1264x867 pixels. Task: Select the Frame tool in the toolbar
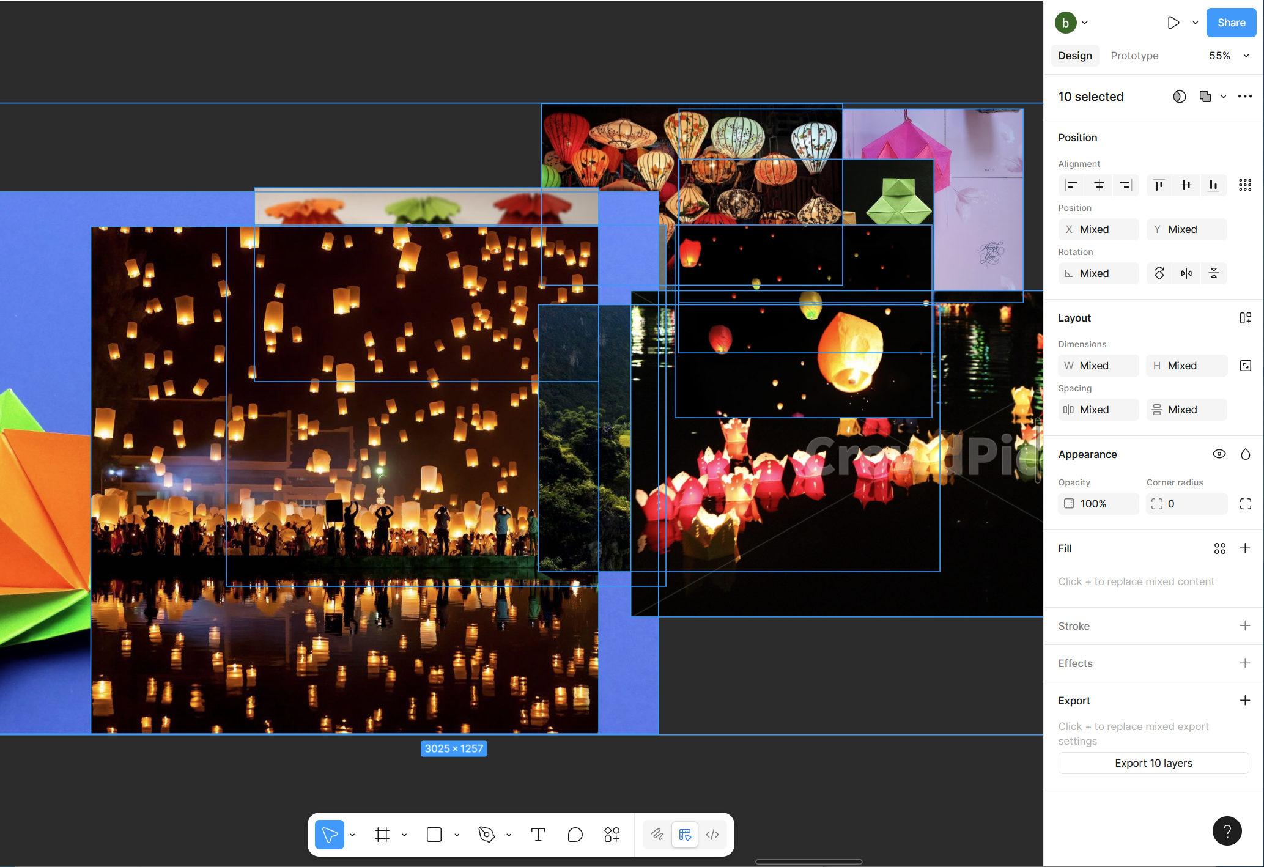coord(382,835)
